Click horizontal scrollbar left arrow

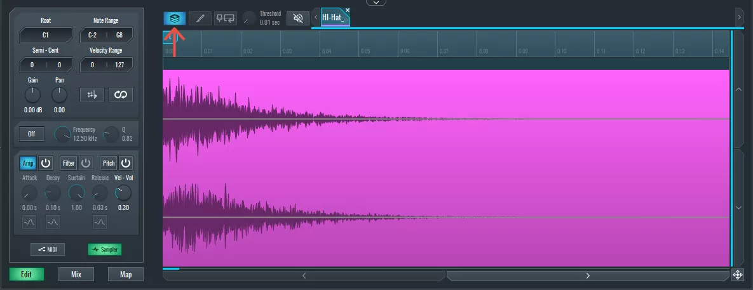(304, 275)
